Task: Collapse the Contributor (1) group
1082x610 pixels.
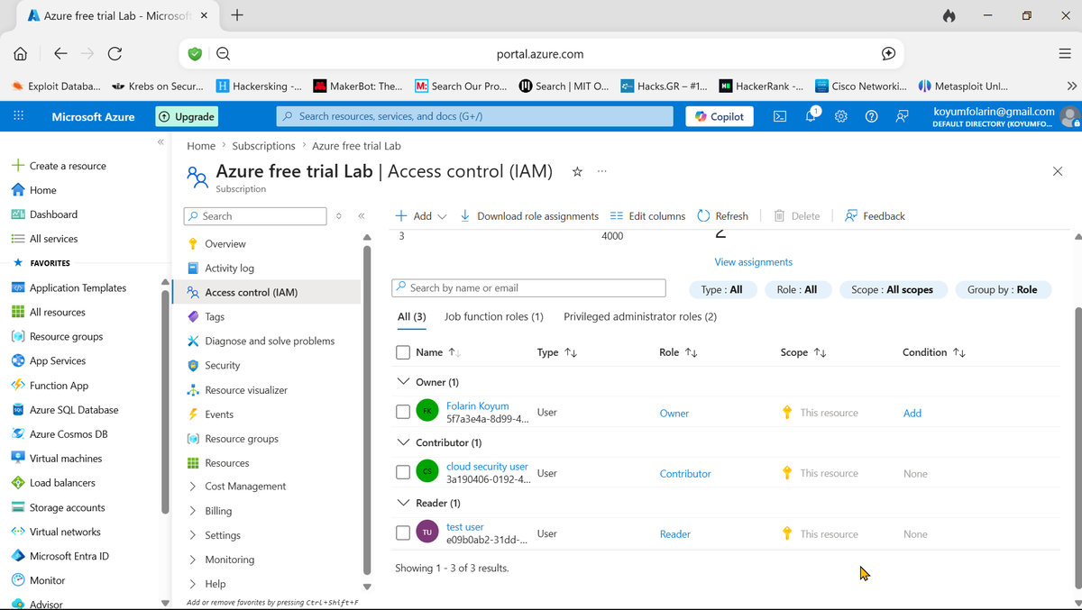Action: pos(404,442)
